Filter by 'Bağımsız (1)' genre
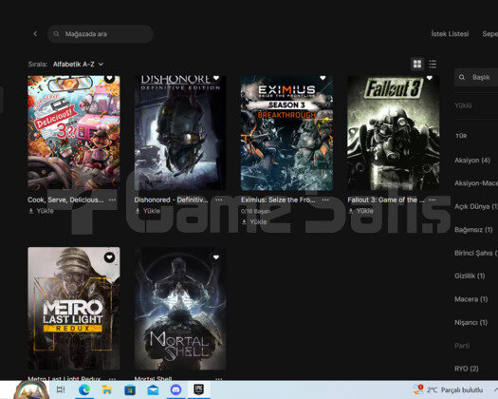The width and height of the screenshot is (498, 399). (x=473, y=229)
